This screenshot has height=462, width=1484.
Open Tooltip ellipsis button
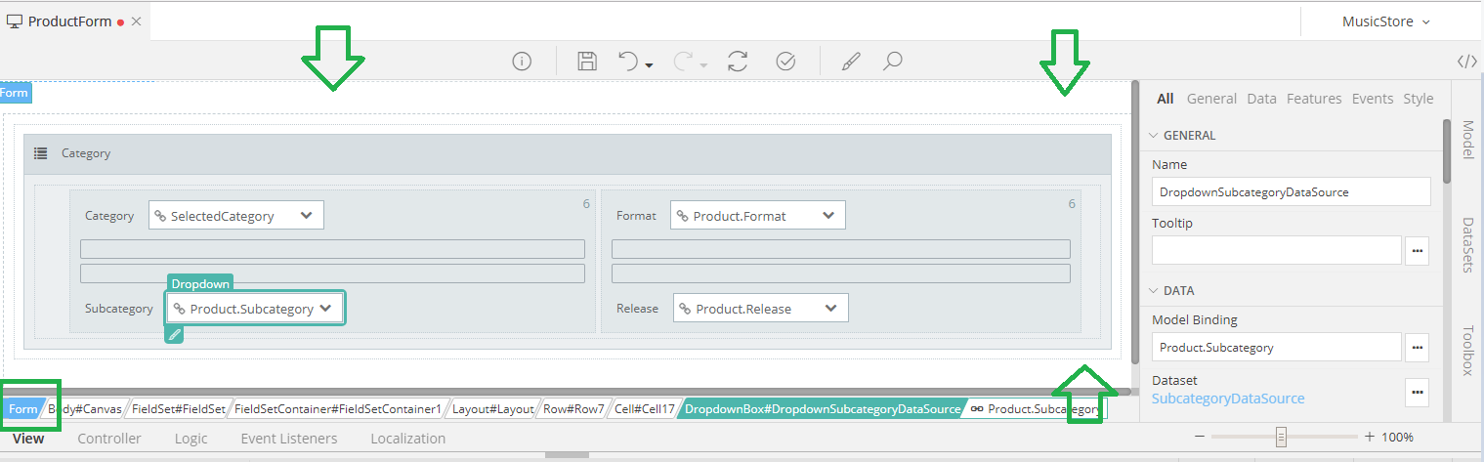pos(1418,250)
